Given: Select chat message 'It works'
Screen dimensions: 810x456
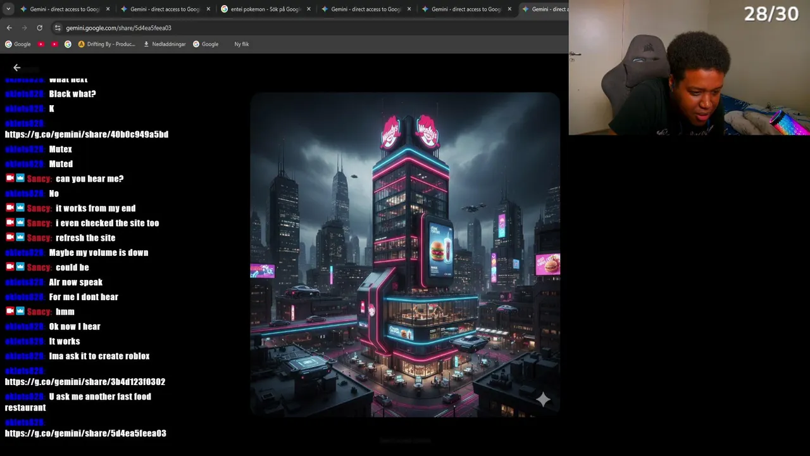Looking at the screenshot, I should point(64,341).
